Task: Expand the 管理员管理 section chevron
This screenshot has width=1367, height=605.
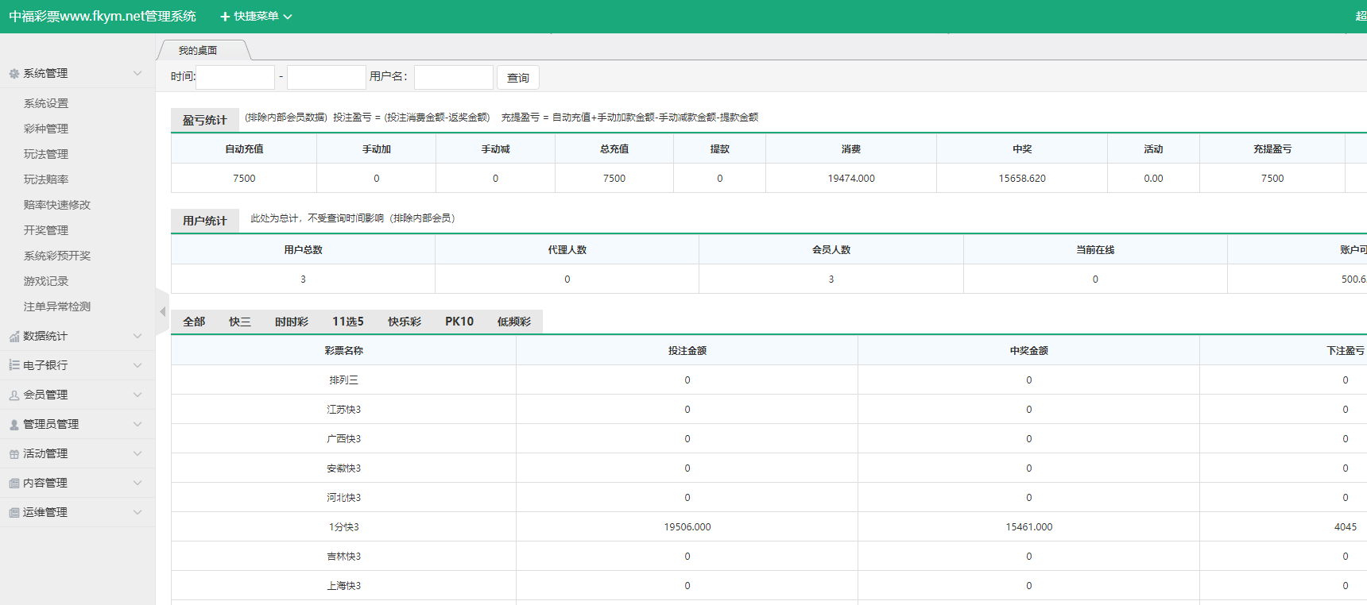Action: [137, 424]
